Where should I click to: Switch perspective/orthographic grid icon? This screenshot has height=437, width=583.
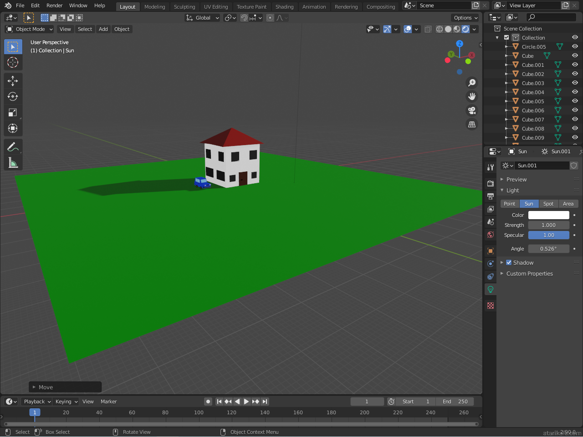pos(472,124)
